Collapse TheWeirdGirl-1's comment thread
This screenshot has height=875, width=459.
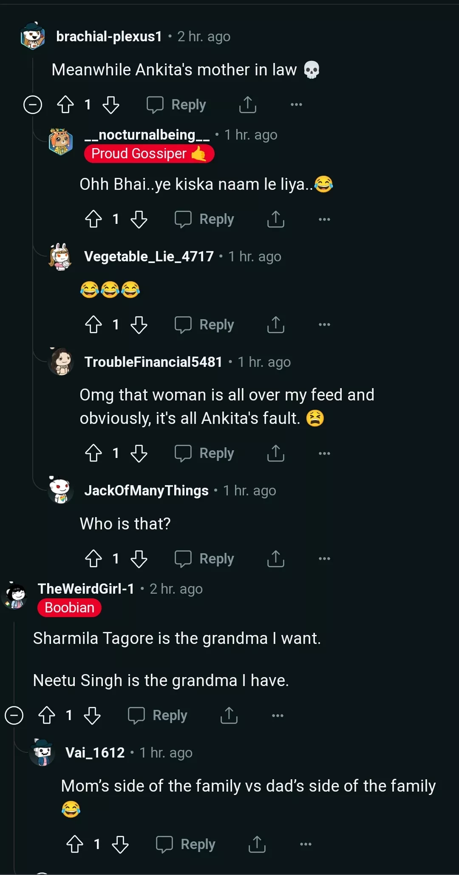[x=14, y=715]
